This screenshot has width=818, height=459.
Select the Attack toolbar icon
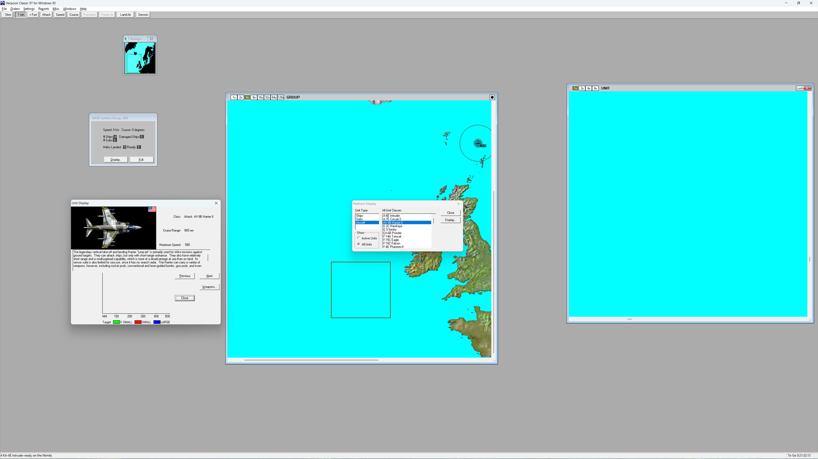(x=46, y=14)
